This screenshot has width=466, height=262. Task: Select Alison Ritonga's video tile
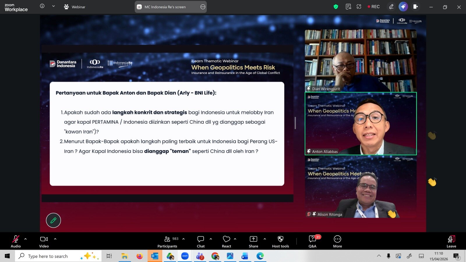coord(361,187)
